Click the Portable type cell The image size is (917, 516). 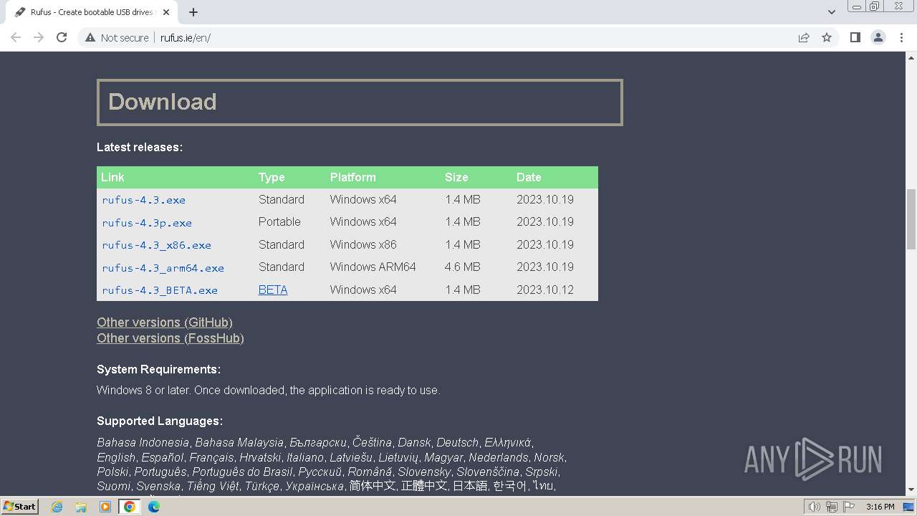coord(279,221)
